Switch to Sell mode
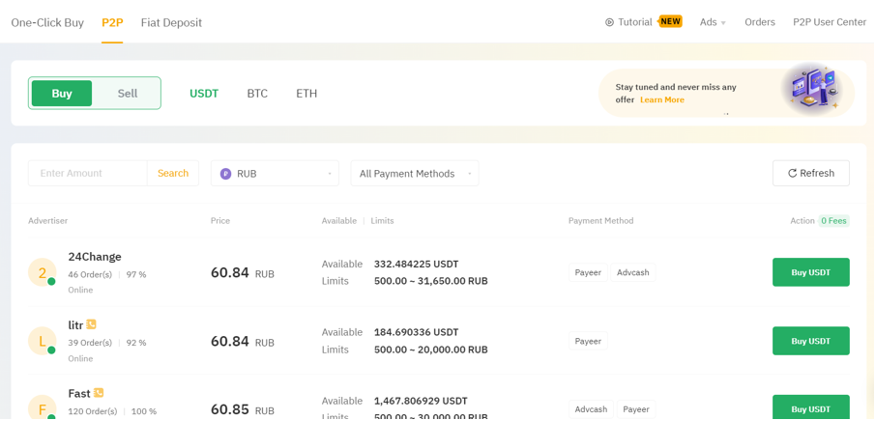 click(x=128, y=94)
